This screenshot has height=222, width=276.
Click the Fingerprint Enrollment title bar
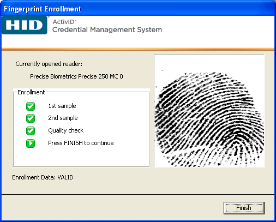click(x=138, y=9)
